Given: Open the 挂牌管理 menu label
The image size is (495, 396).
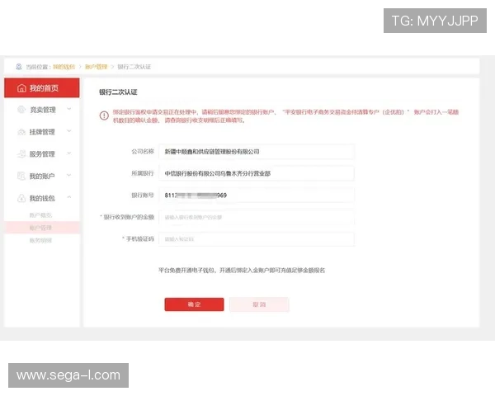Looking at the screenshot, I should point(42,132).
